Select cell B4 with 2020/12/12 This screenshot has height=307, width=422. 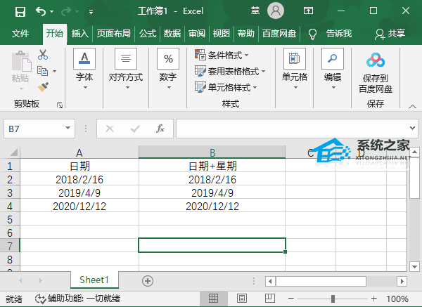pos(212,207)
